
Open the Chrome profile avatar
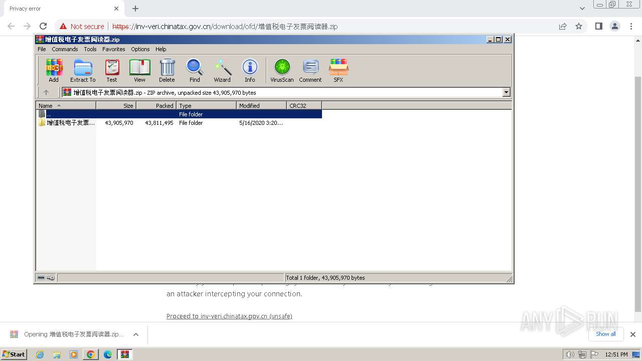tap(614, 26)
